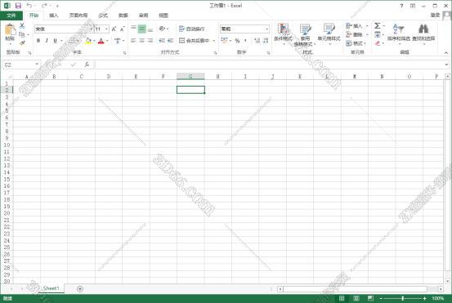The width and height of the screenshot is (452, 303).
Task: Open Sort and Filter menu
Action: [x=399, y=34]
